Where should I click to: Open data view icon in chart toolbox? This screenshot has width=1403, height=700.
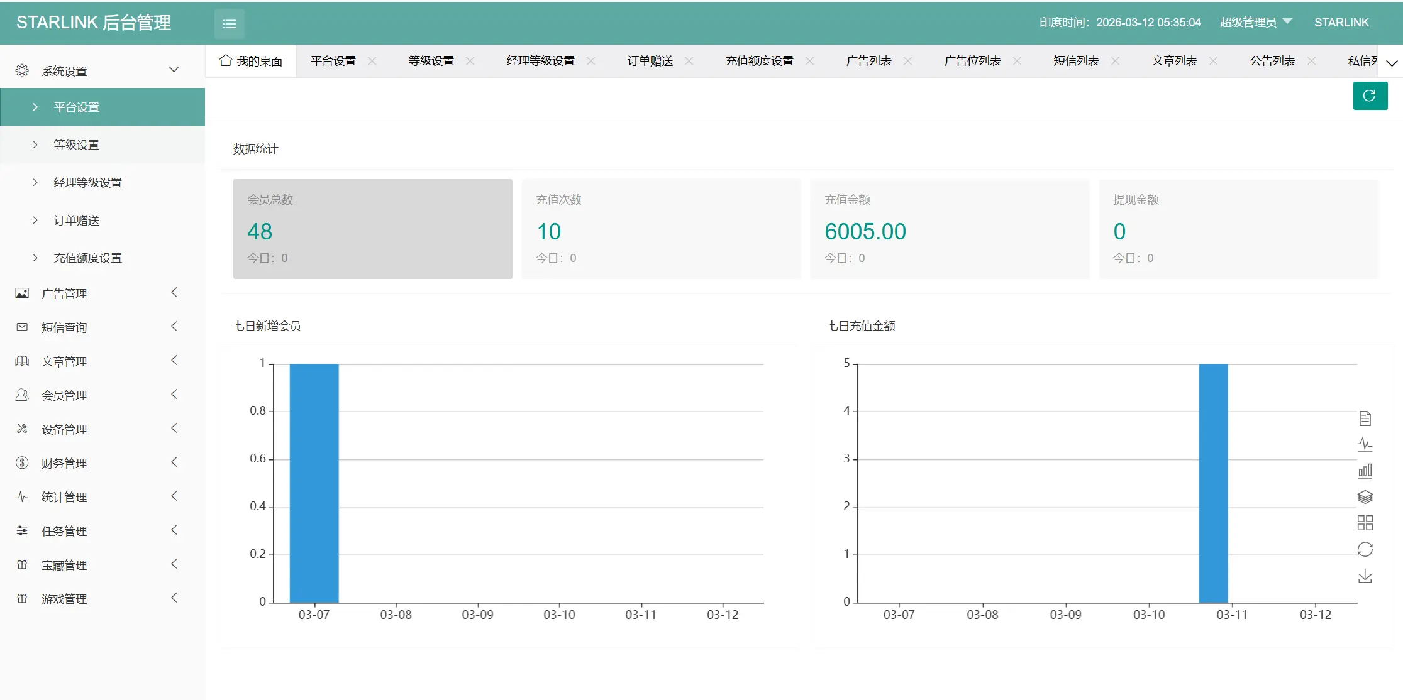pos(1365,418)
